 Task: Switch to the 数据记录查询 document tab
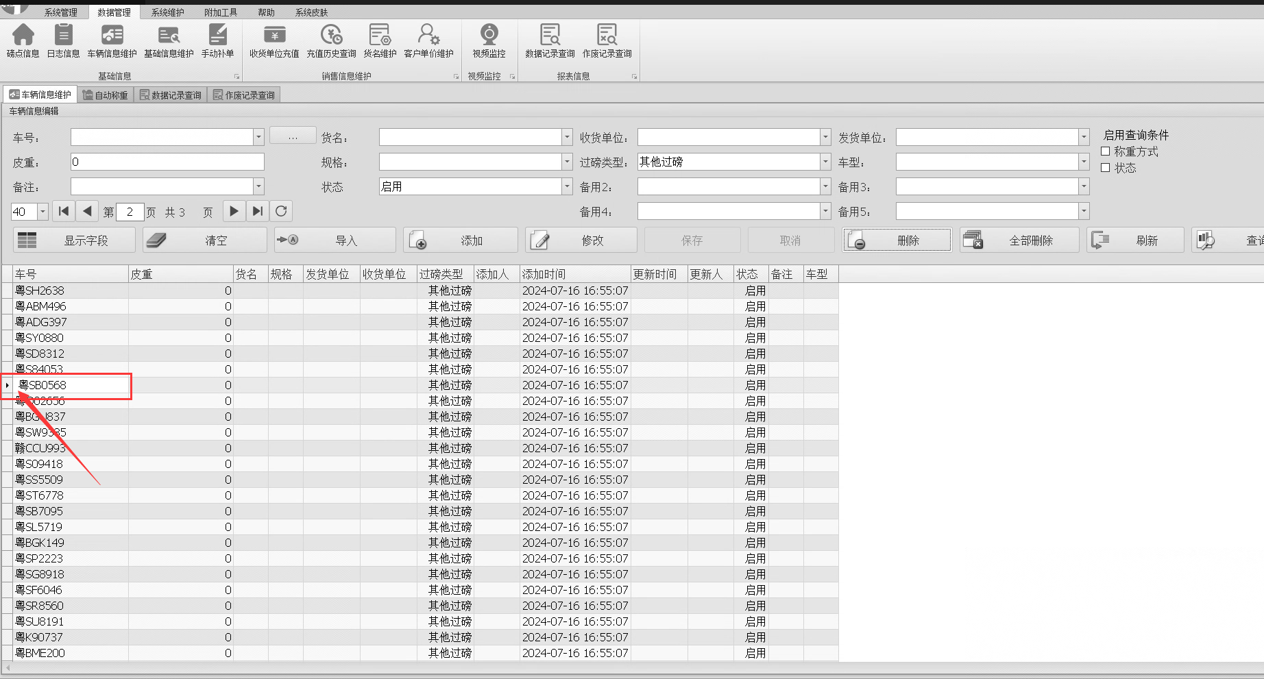click(x=171, y=95)
